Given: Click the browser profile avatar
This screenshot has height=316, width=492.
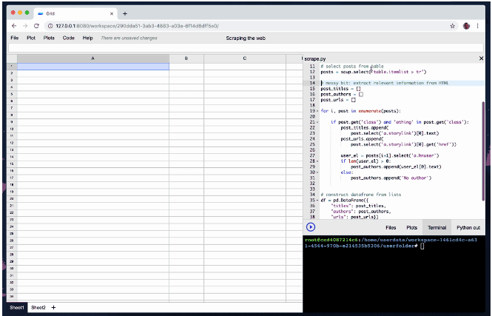Looking at the screenshot, I should click(468, 25).
